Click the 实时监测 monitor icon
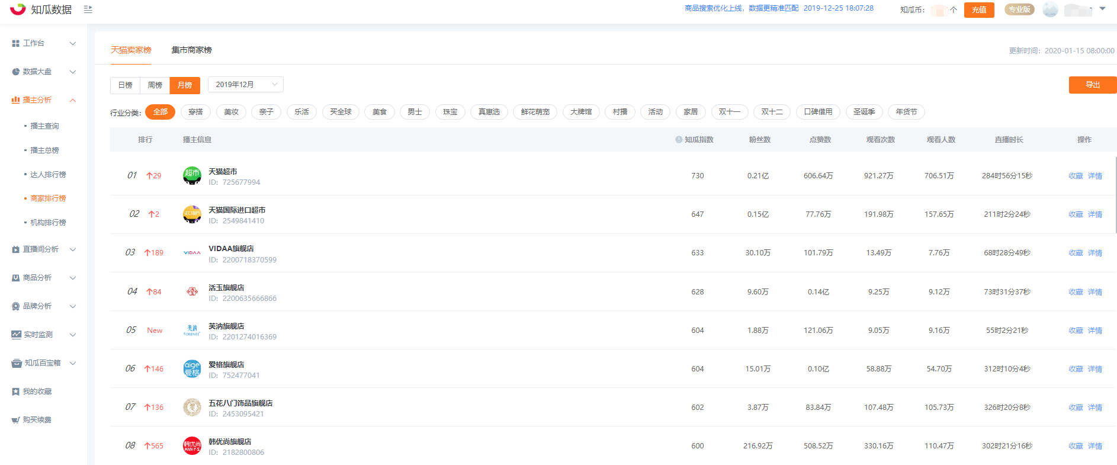This screenshot has width=1117, height=465. 16,335
